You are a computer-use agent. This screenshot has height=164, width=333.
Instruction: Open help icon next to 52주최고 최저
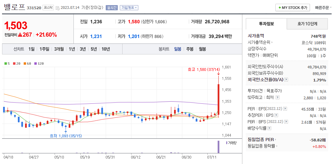tap(278, 98)
